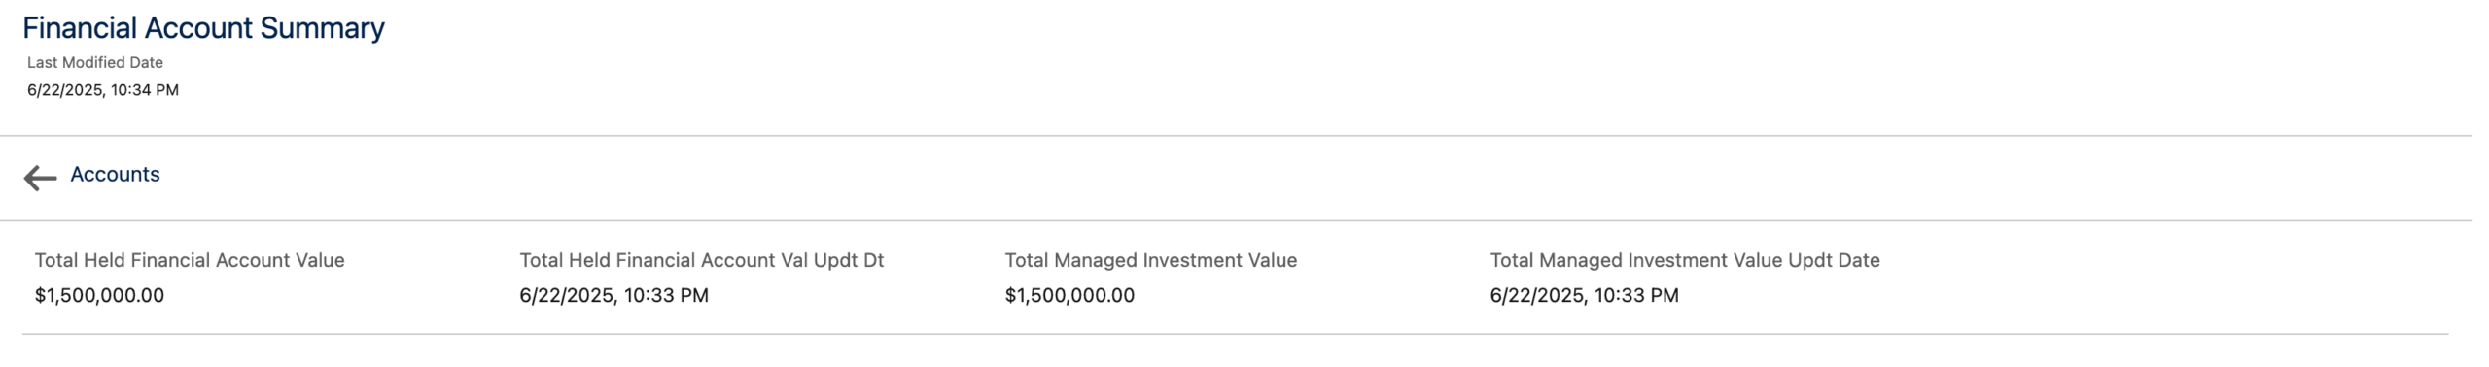Click Total Held Financial Account Val Updt Dt label
Screen dimensions: 2489x367
pyautogui.click(x=702, y=260)
